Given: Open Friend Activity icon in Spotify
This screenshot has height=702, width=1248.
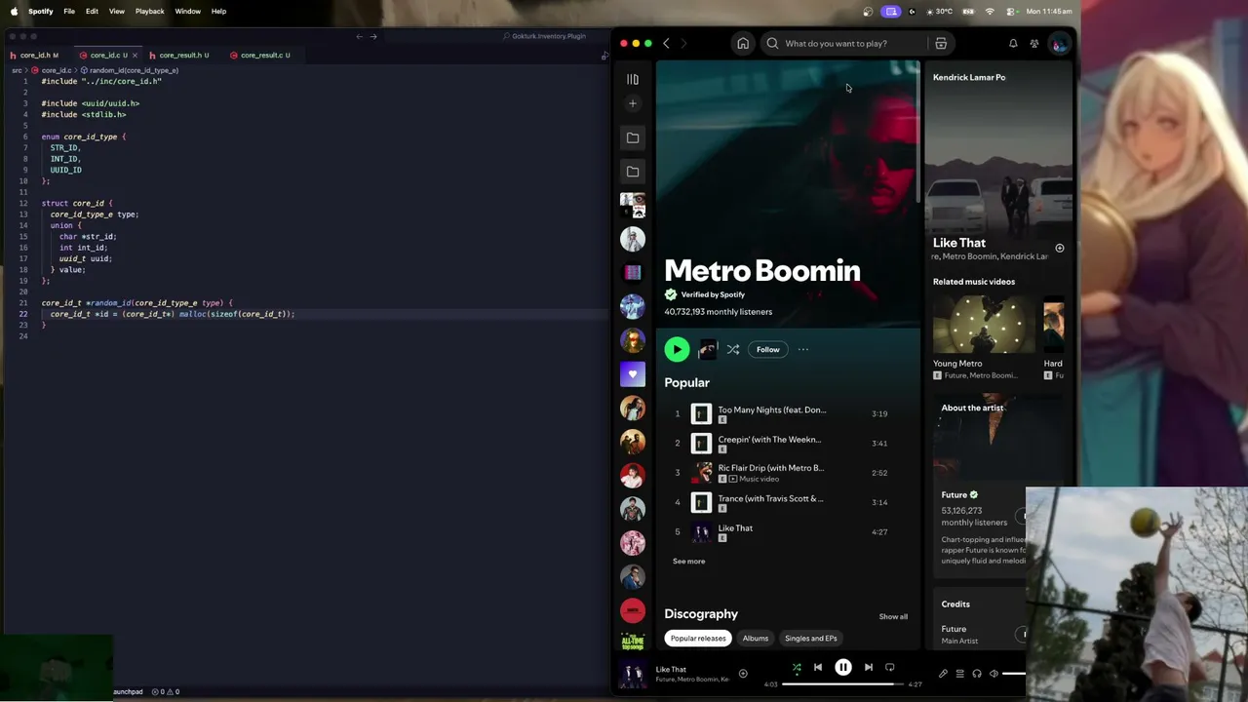Looking at the screenshot, I should (x=1034, y=43).
